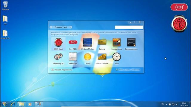Click the gadget search field

[x=129, y=27]
